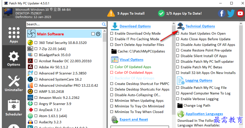
Task: Click the Technical Options headset icon
Action: (181, 26)
